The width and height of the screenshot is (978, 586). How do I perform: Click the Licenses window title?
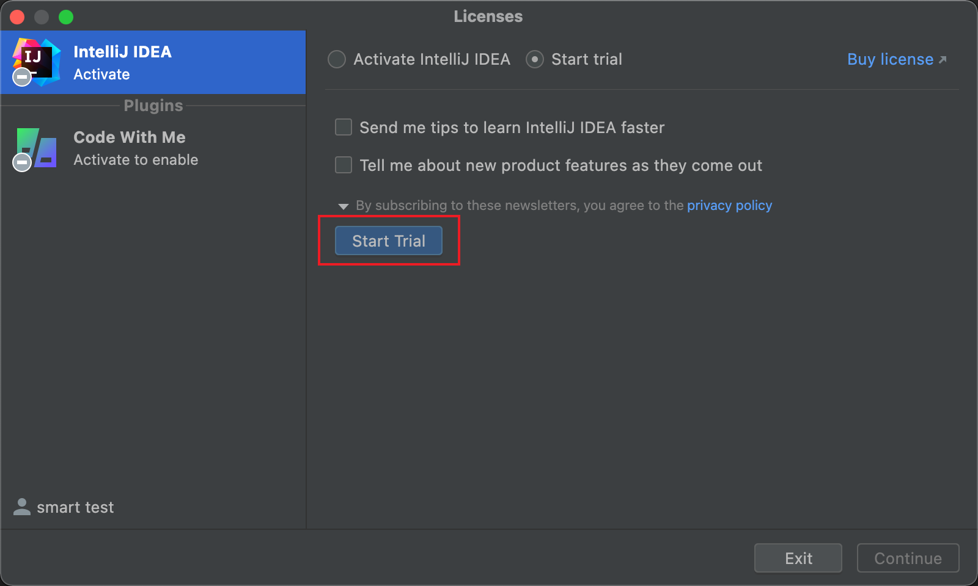[488, 16]
